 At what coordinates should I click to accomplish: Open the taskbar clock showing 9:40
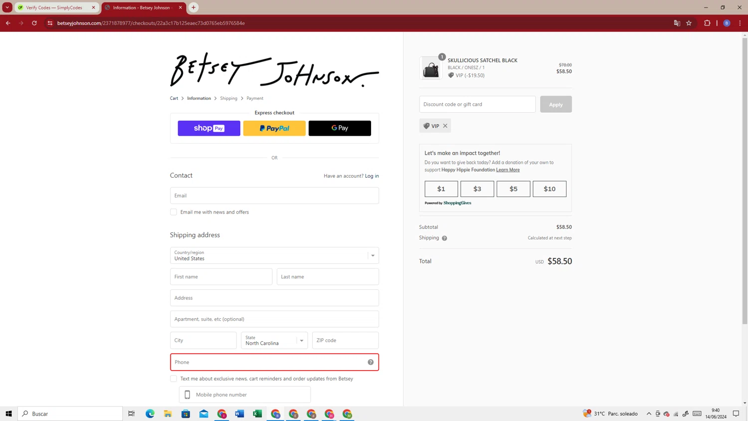[x=716, y=414]
